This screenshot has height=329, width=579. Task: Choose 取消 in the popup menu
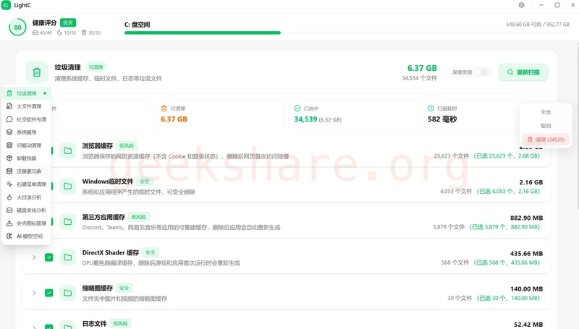546,126
